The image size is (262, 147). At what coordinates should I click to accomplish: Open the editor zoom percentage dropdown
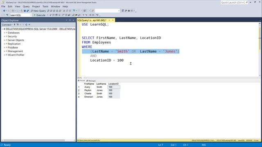tap(84, 78)
